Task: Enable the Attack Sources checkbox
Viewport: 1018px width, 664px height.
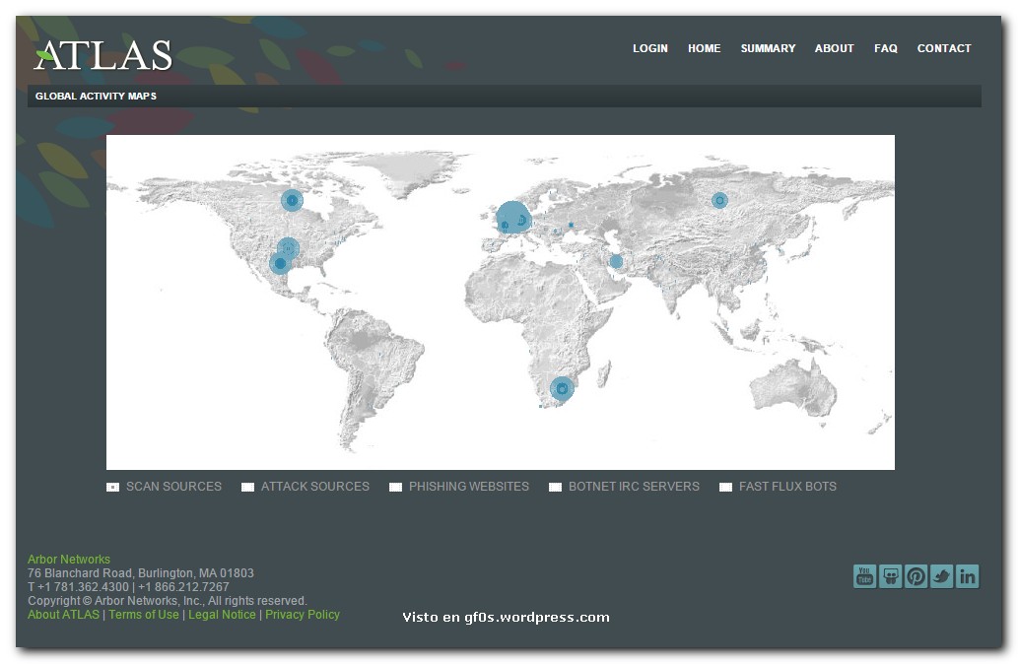Action: [x=247, y=487]
